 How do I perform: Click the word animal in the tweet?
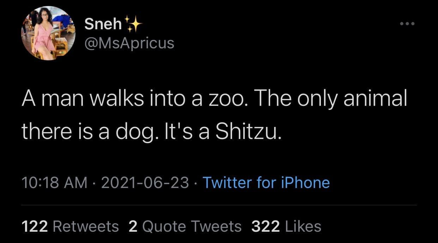pos(375,100)
